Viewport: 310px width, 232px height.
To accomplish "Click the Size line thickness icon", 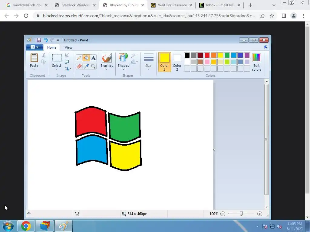I will click(x=148, y=57).
